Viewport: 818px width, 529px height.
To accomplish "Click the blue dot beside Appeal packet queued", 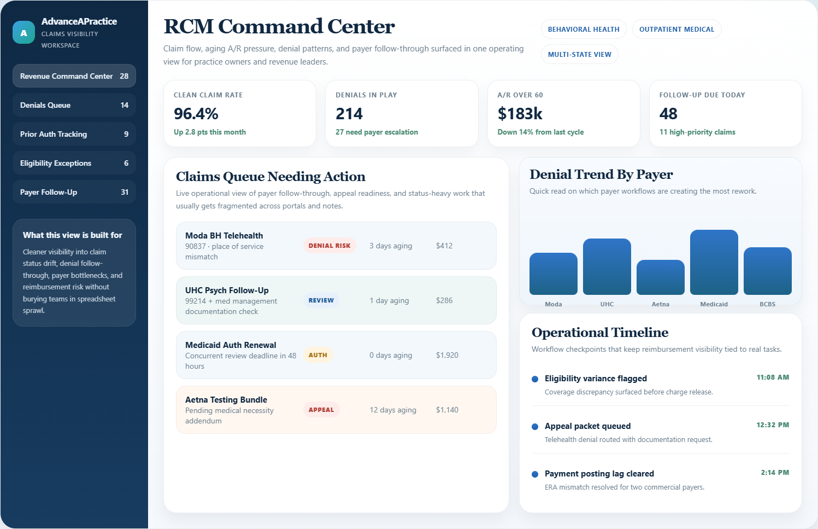I will tap(534, 426).
